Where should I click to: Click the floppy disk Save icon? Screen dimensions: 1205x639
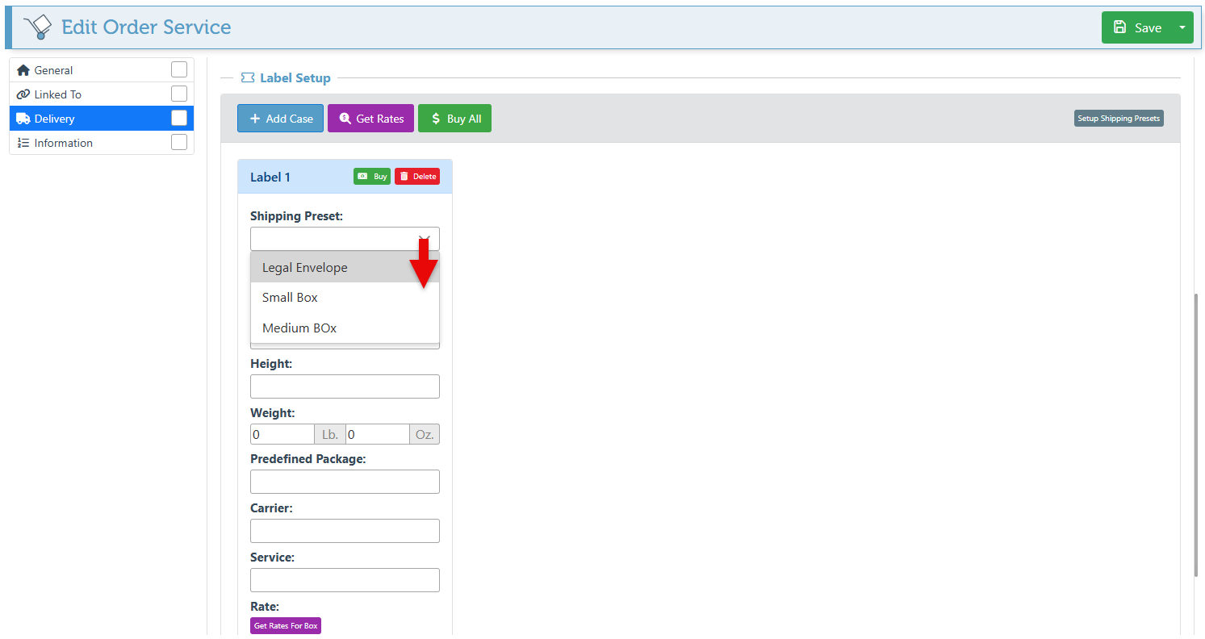pyautogui.click(x=1119, y=27)
